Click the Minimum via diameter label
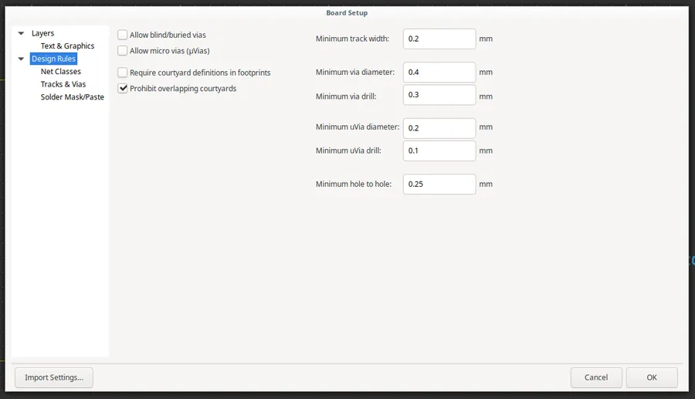Screen dimensions: 695x399 pos(355,73)
